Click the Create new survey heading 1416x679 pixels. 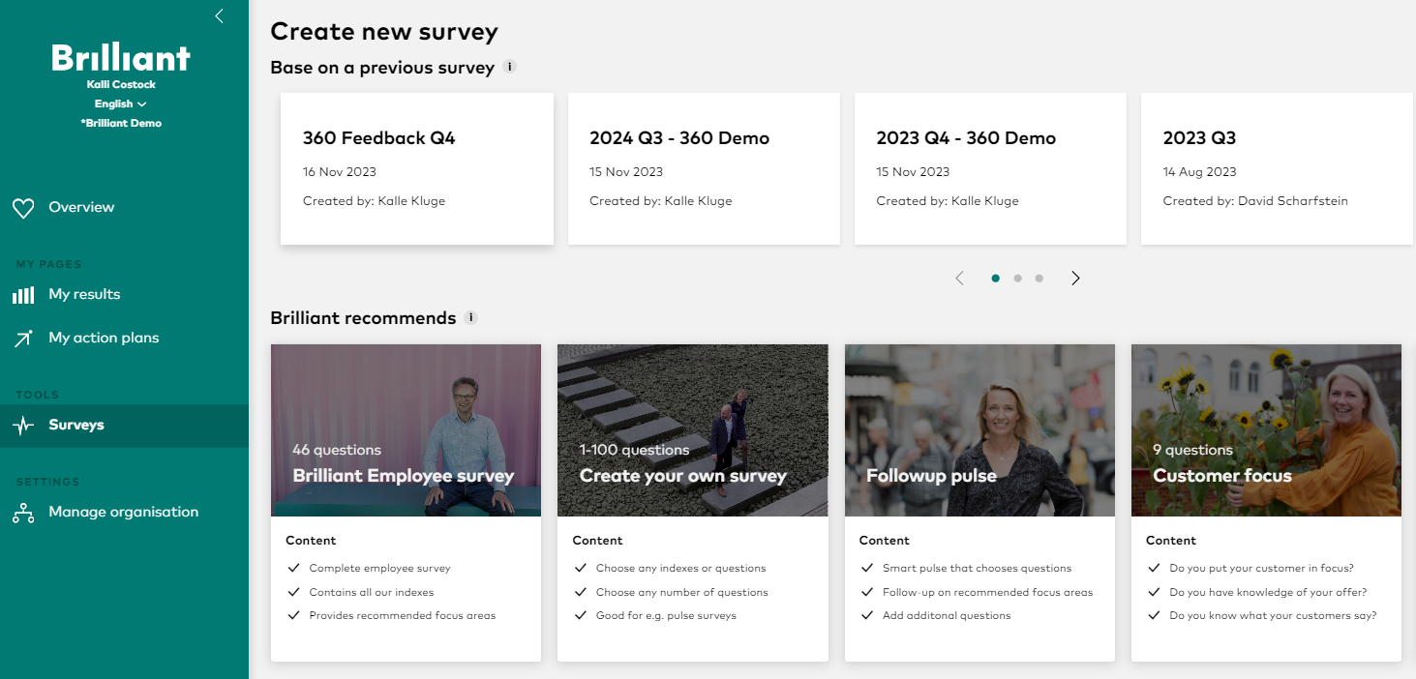pos(384,31)
